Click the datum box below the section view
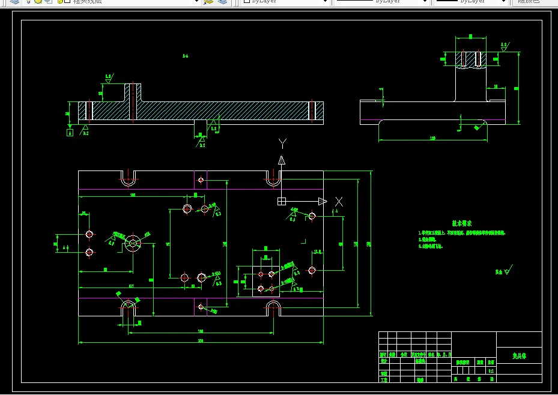The image size is (558, 395). [x=70, y=133]
